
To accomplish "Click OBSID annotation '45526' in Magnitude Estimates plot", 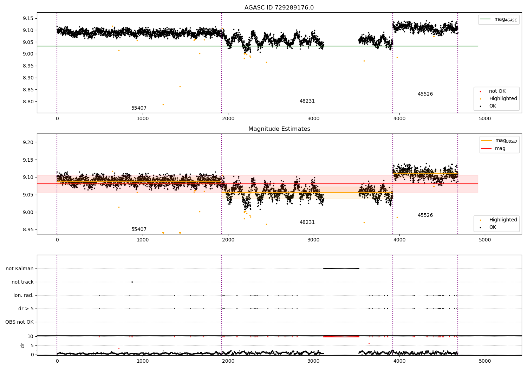I will pos(425,215).
